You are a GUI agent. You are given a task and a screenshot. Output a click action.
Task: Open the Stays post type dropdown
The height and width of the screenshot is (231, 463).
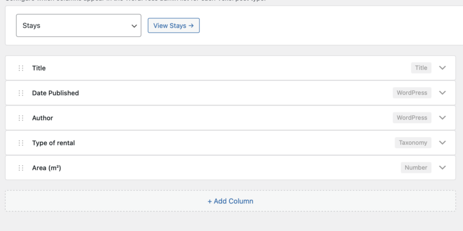[79, 26]
